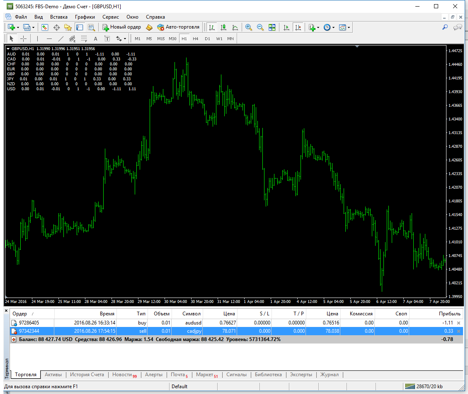Viewport: 468px width, 394px height.
Task: Toggle chart shift icon
Action: pyautogui.click(x=298, y=27)
